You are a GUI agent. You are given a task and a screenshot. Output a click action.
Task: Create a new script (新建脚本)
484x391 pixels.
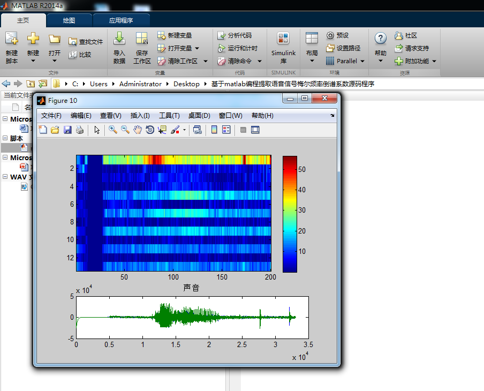pyautogui.click(x=12, y=47)
